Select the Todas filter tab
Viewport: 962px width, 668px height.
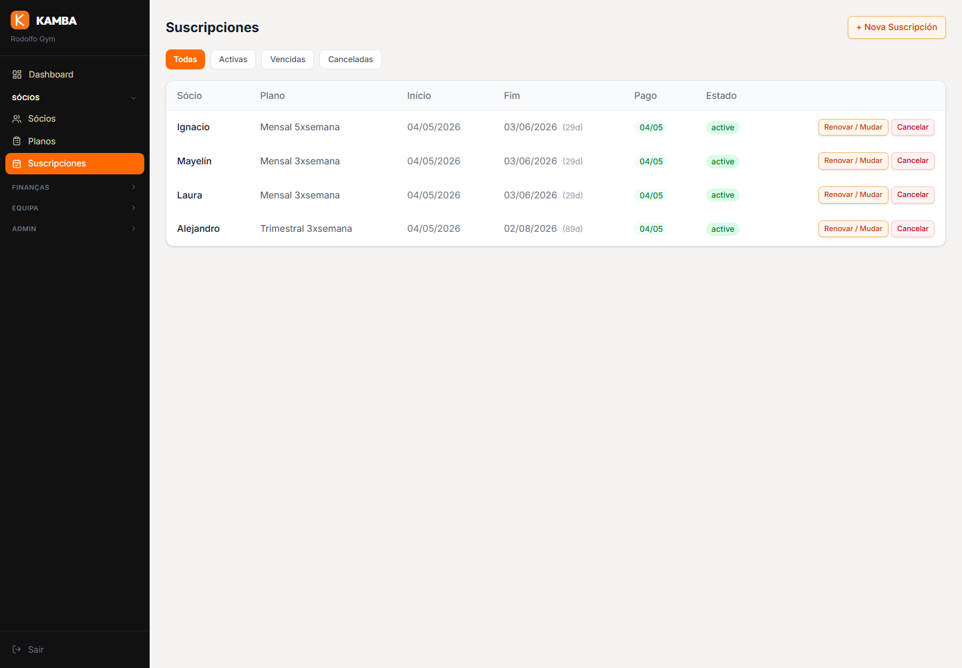[185, 59]
